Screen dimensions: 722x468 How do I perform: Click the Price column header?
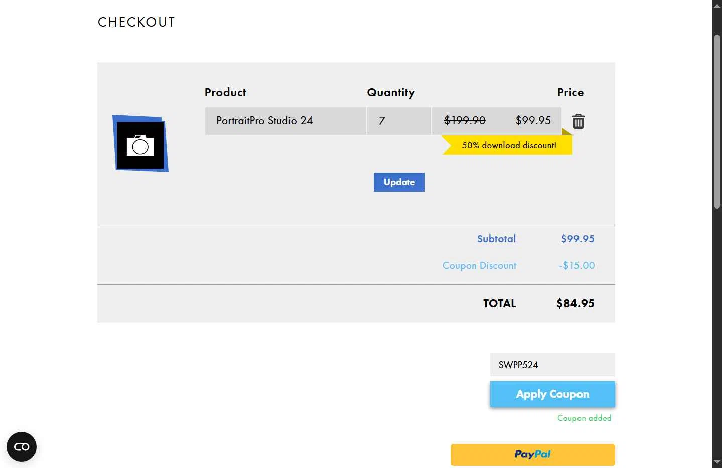pos(570,92)
